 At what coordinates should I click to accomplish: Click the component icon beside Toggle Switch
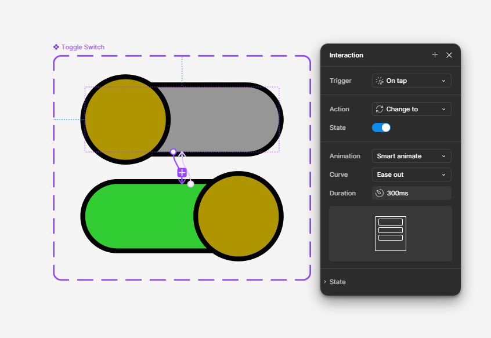[56, 47]
